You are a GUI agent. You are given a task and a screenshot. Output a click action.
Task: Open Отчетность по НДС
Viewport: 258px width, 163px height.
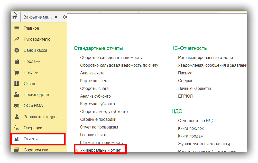tap(196, 121)
